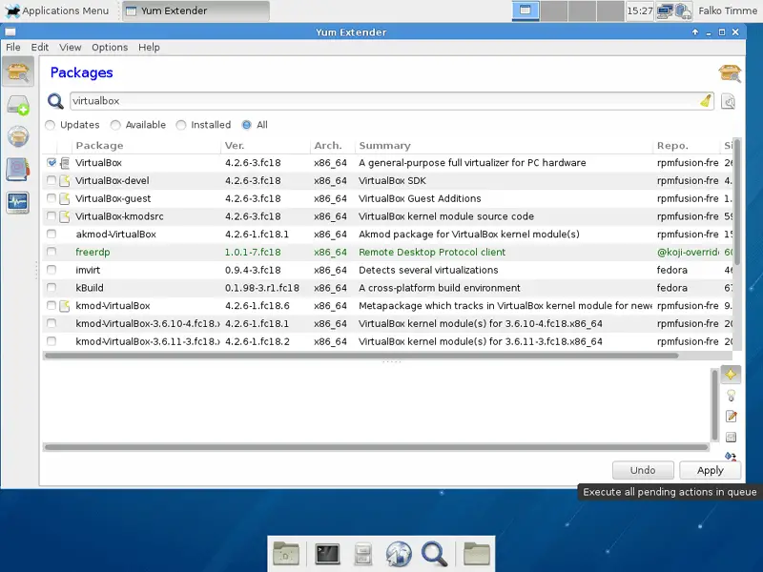
Task: Open the home folder icon in the dock
Action: click(x=286, y=554)
